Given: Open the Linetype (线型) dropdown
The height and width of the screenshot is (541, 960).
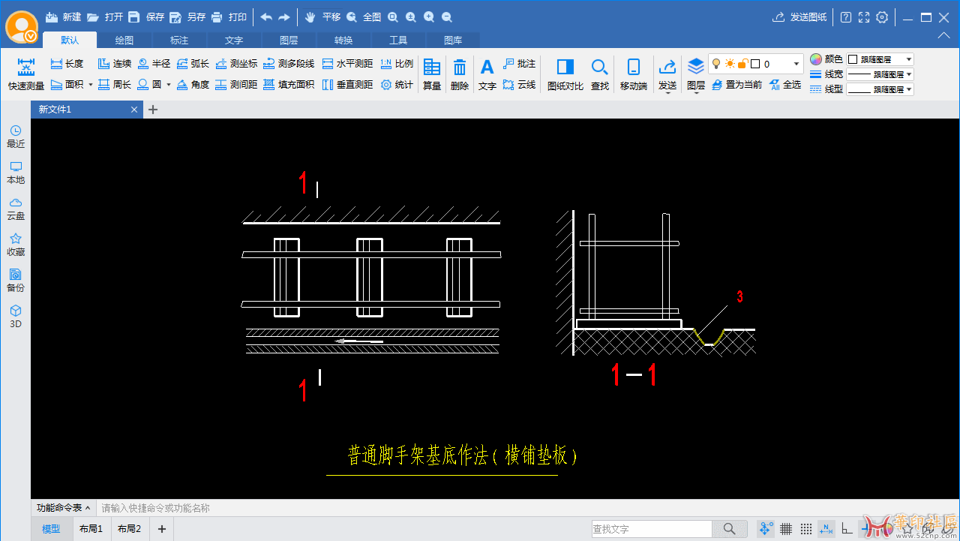Looking at the screenshot, I should coord(880,89).
